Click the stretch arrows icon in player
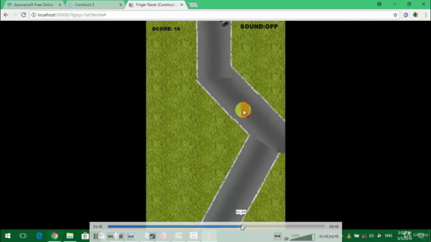Screen dimensions: 431x242 [x=277, y=236]
